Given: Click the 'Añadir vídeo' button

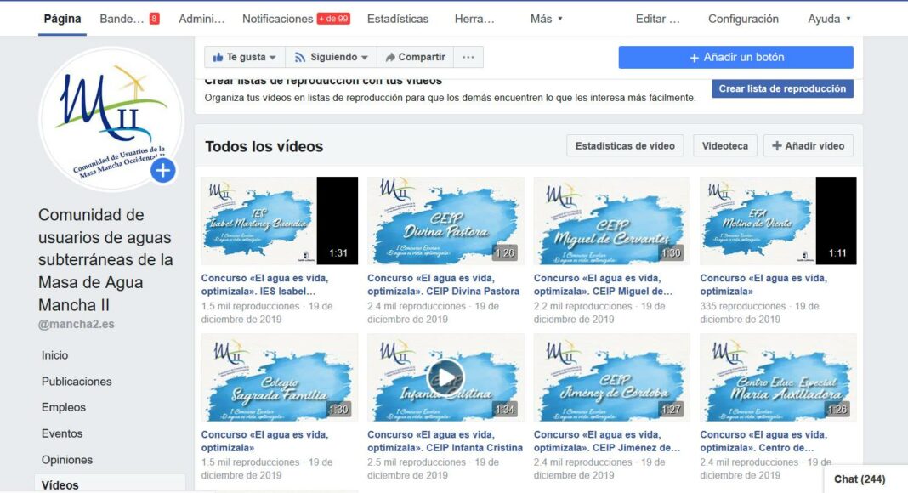Looking at the screenshot, I should click(x=808, y=146).
